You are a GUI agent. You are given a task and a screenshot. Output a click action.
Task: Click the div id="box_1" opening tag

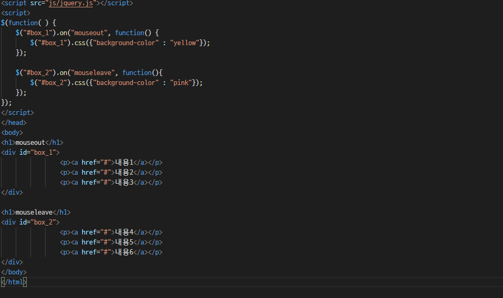[30, 152]
